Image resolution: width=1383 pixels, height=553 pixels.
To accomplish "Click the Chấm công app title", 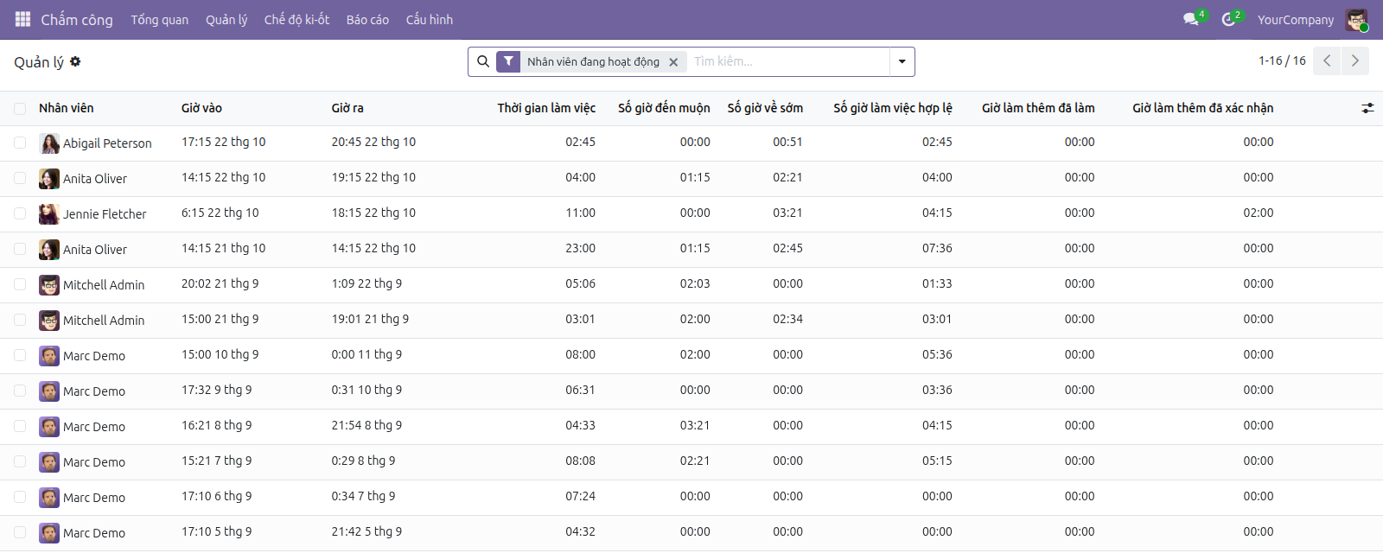I will click(x=77, y=19).
